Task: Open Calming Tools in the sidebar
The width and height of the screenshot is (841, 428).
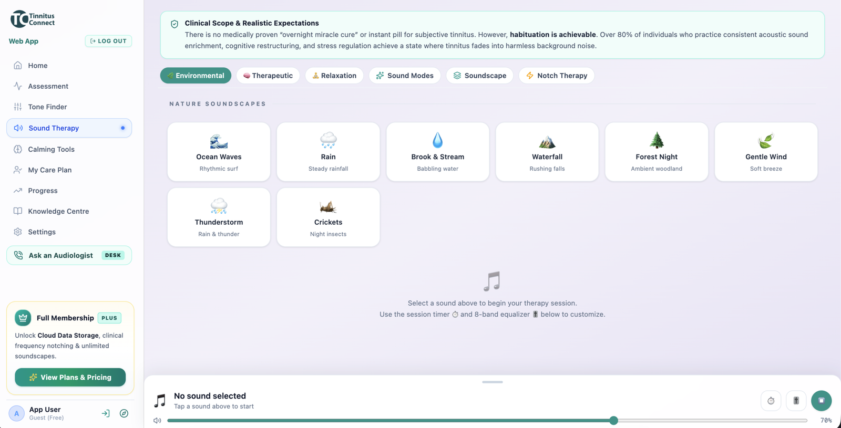Action: 69,149
